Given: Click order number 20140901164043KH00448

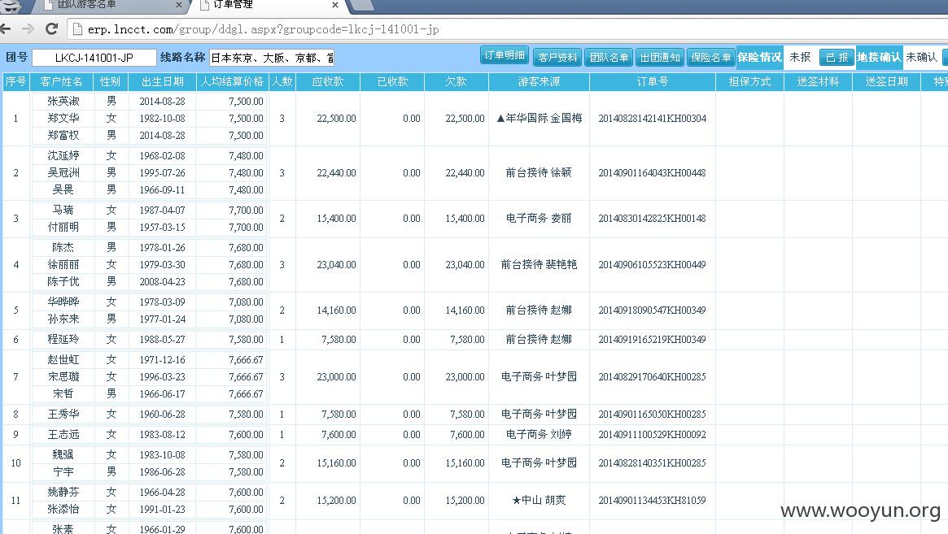Looking at the screenshot, I should tap(652, 173).
